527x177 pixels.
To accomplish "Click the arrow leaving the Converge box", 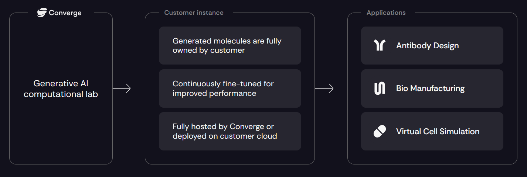I will tap(122, 88).
